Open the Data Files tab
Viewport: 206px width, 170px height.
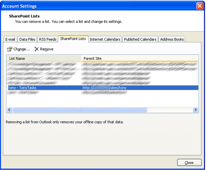(27, 39)
